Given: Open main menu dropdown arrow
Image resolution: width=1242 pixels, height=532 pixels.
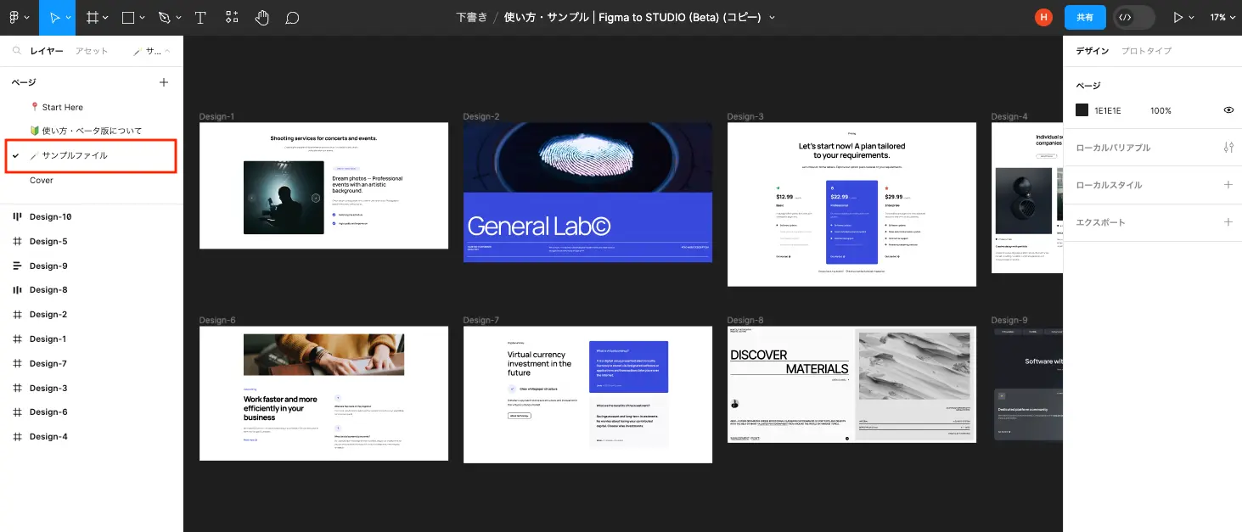Looking at the screenshot, I should tap(27, 18).
